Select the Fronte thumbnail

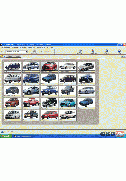(68, 79)
